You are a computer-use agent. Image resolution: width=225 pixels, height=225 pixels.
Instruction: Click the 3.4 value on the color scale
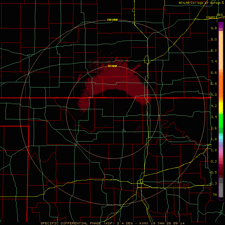coord(214,117)
